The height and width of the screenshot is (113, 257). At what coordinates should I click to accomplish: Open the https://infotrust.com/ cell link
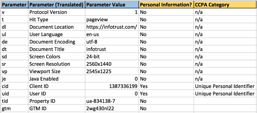[111, 27]
